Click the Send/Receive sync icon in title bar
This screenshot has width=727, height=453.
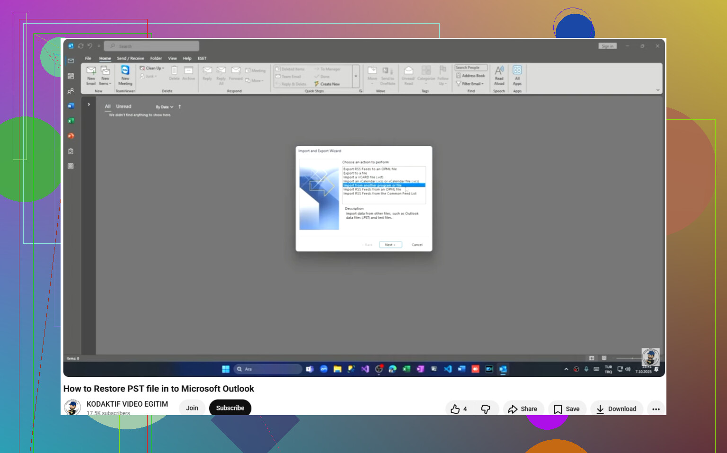pos(81,46)
